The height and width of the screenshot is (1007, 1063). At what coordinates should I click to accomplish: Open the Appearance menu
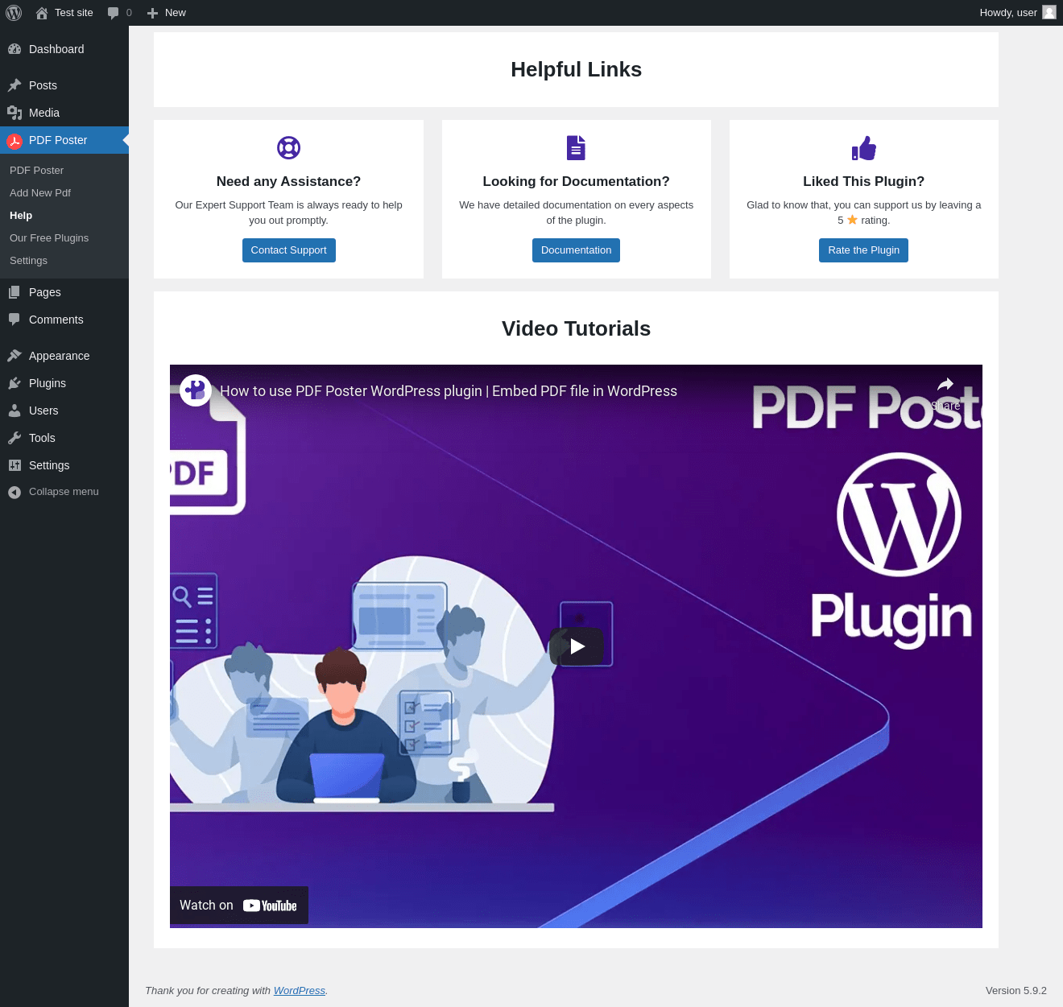[64, 356]
